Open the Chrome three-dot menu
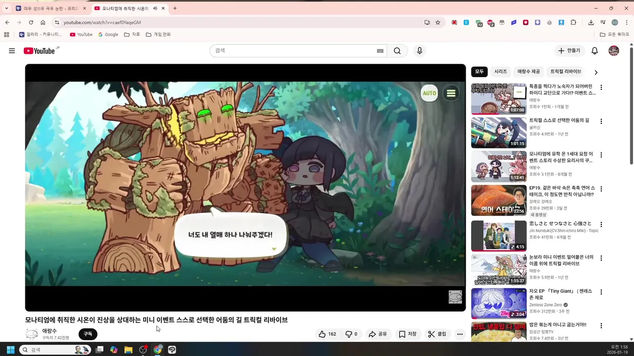Viewport: 634px width, 356px height. 627,22
